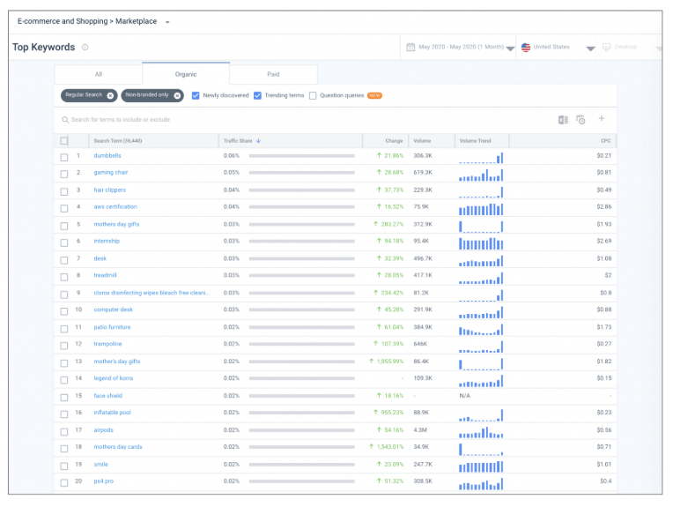Sort by Search Term column header
This screenshot has width=673, height=507.
tap(118, 141)
